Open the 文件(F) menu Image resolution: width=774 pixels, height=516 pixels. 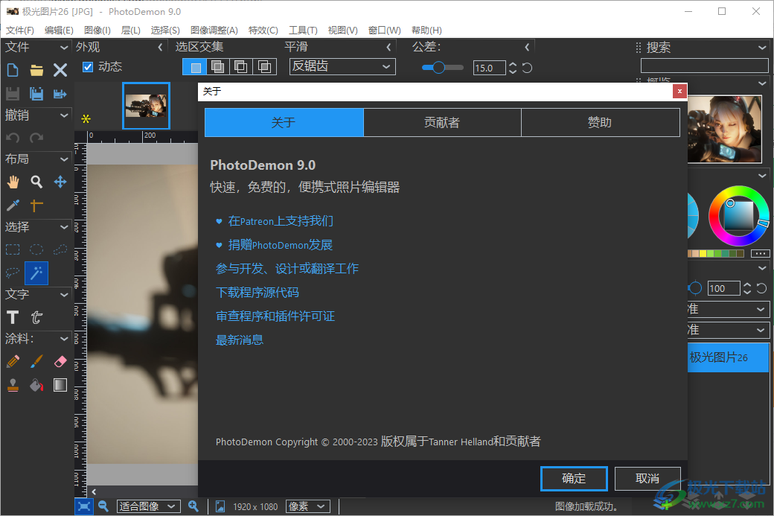(20, 30)
